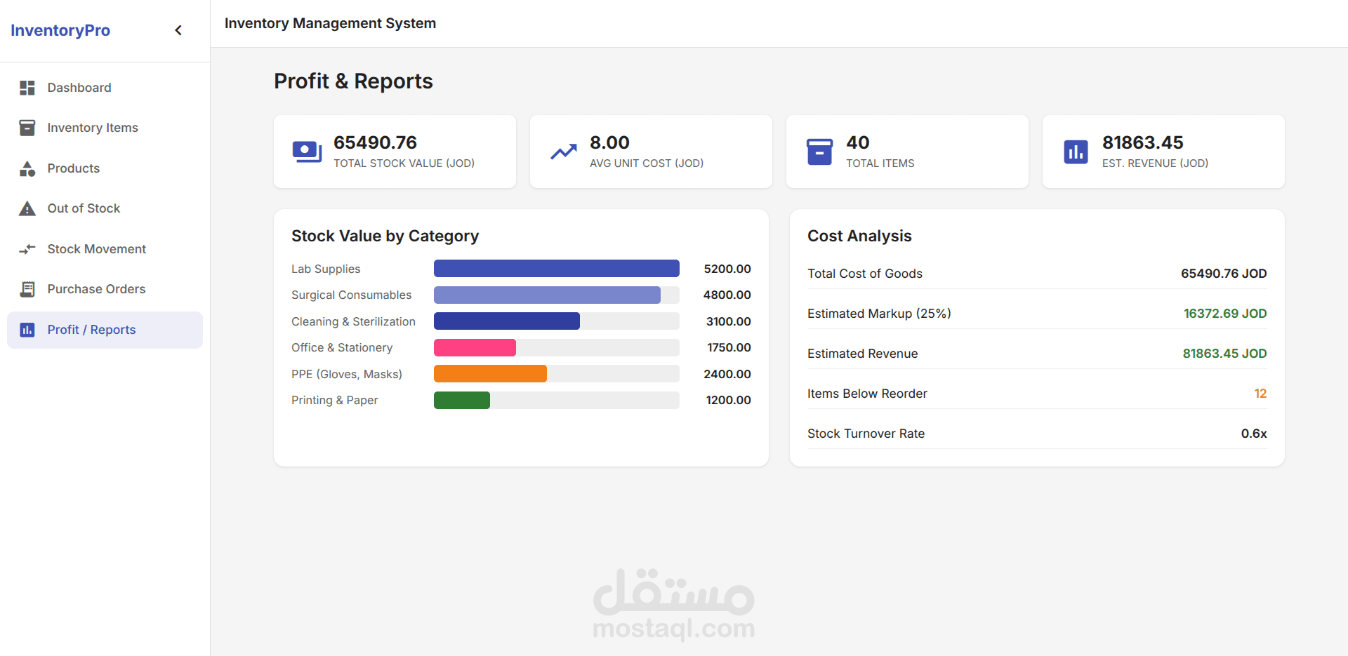
Task: Click the archive icon on Total Items card
Action: click(x=819, y=152)
